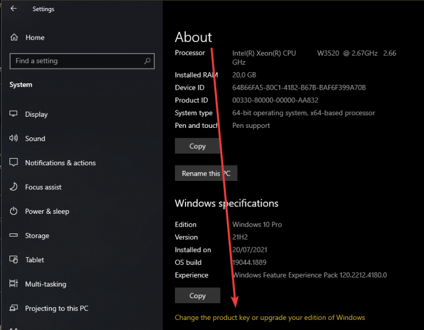The image size is (424, 330).
Task: Click the Home house icon
Action: [14, 37]
